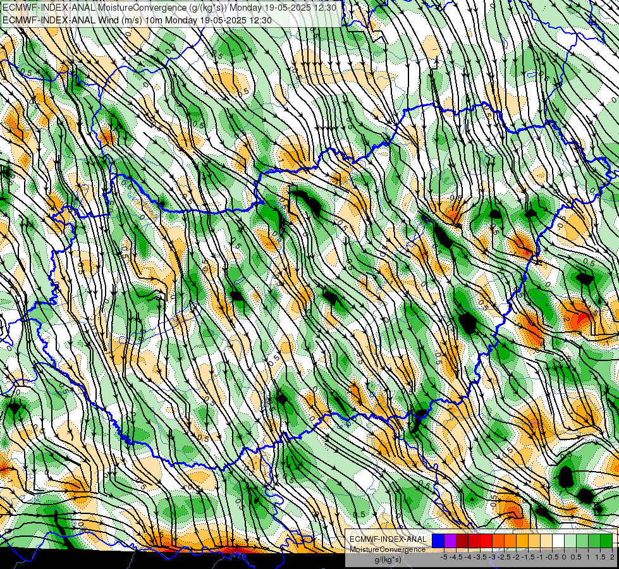Click the -3.5 tick label in the legend
Viewport: 619px width, 569px height.
tap(480, 557)
